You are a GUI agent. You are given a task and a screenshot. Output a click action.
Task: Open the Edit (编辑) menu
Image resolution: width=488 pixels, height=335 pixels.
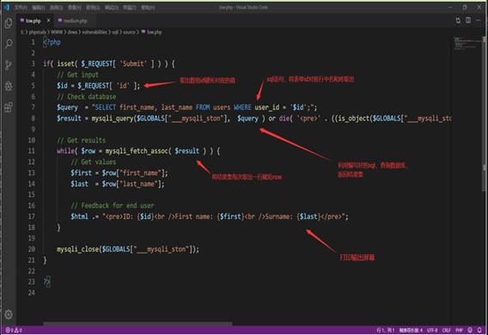point(39,8)
